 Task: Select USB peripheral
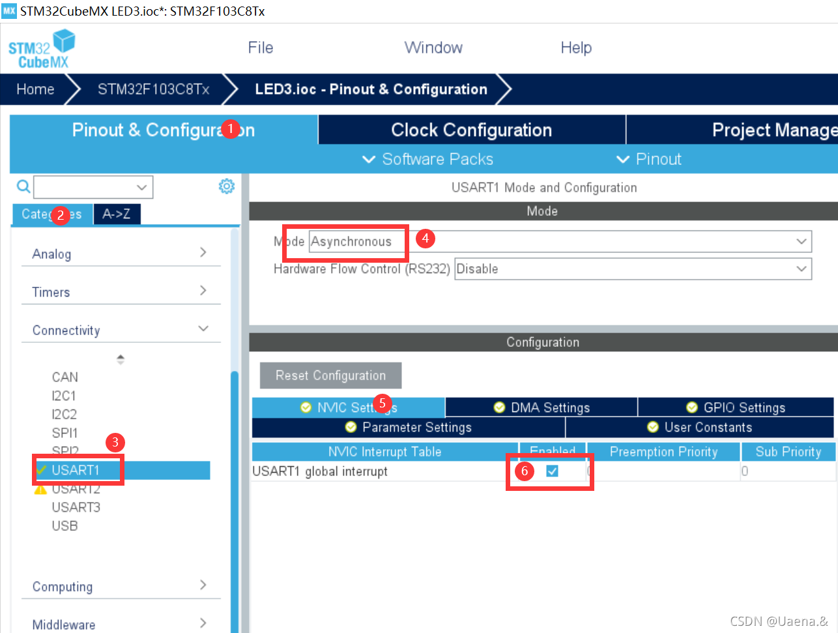coord(65,525)
